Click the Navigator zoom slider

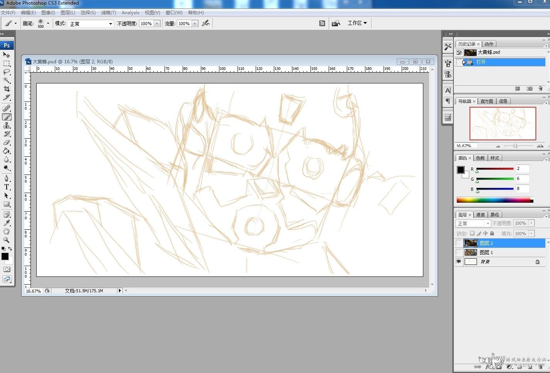point(515,146)
